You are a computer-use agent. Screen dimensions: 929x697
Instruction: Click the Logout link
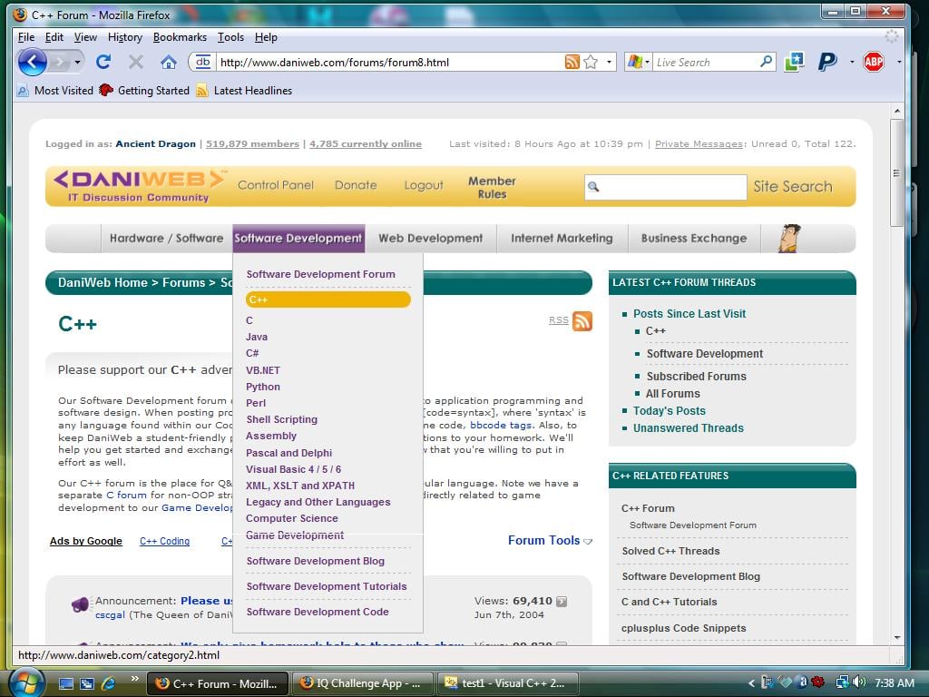click(x=424, y=185)
